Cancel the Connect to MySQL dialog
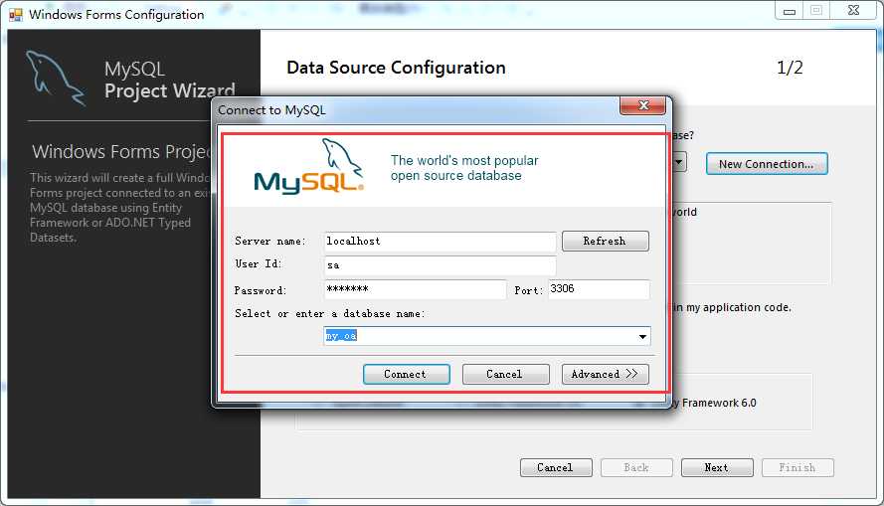The height and width of the screenshot is (506, 884). [506, 374]
